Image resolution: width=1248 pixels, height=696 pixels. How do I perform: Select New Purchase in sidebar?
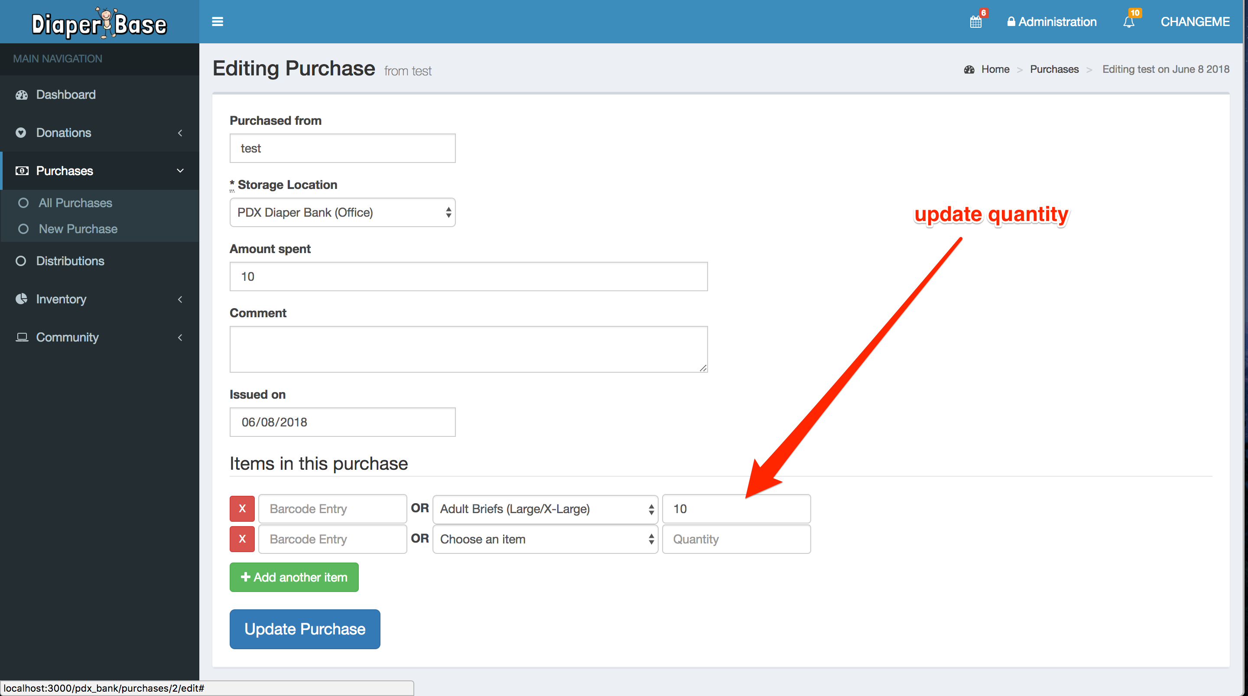[78, 229]
